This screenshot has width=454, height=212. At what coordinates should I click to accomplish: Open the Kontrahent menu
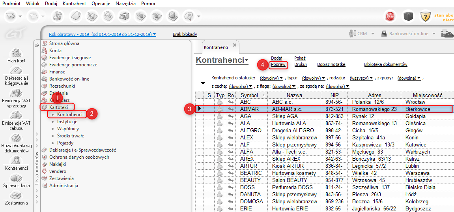click(x=74, y=4)
